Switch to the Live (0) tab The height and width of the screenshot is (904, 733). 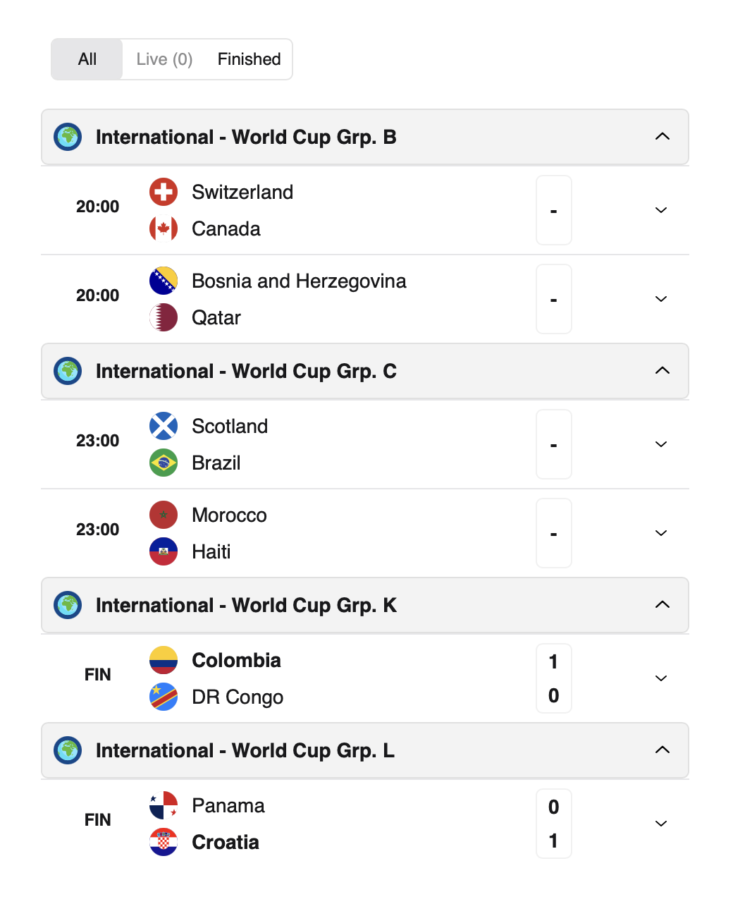[x=164, y=59]
